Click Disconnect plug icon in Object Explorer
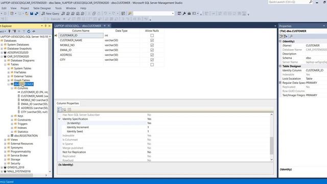Viewport: 327px width, 184px height. [14, 31]
